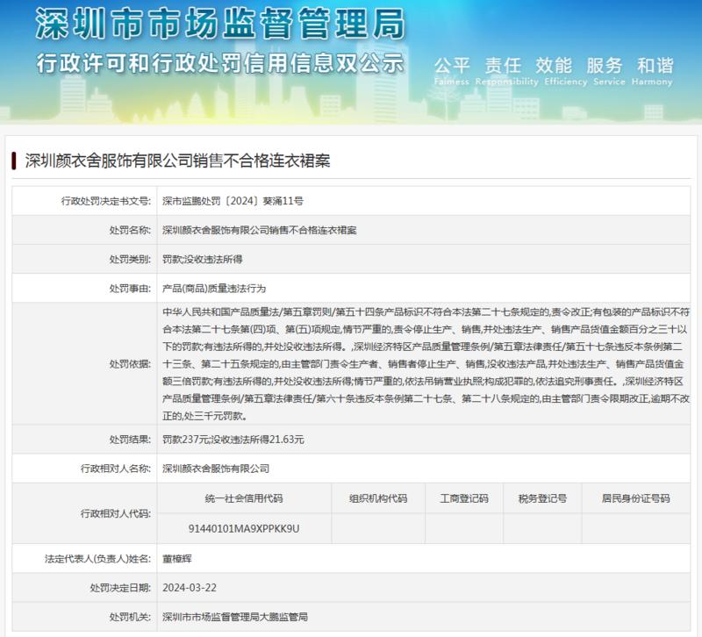Click the page heading 深圳颜衣舍服饰有限公司销售不合格连衣裙案
This screenshot has width=702, height=637.
(x=178, y=161)
